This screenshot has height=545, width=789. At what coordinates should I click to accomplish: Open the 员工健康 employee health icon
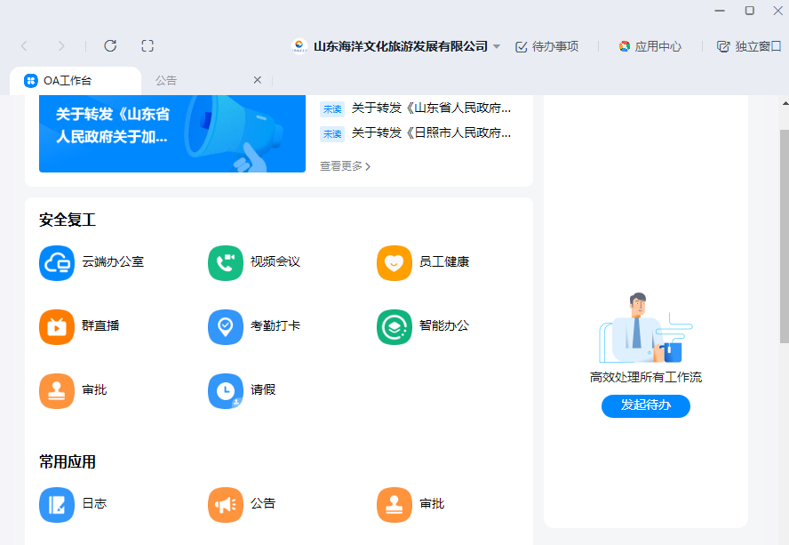coord(394,262)
